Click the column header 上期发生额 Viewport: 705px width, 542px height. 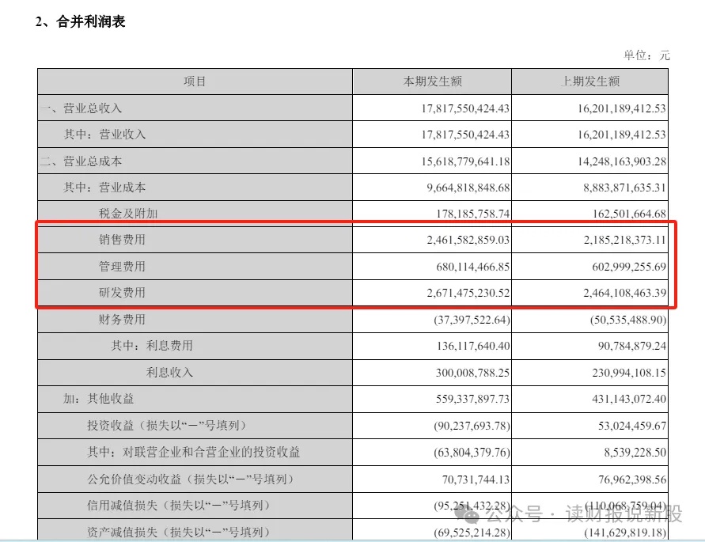point(590,81)
